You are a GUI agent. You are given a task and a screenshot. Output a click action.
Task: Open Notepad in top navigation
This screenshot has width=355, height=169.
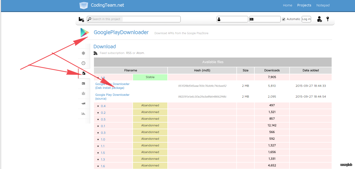coord(323,5)
